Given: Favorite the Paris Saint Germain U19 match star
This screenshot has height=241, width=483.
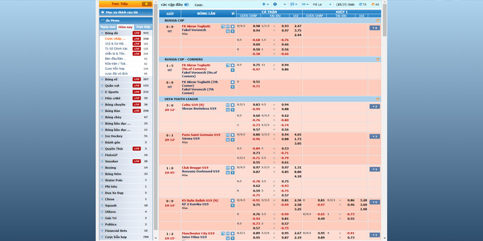Looking at the screenshot, I should coord(232,135).
